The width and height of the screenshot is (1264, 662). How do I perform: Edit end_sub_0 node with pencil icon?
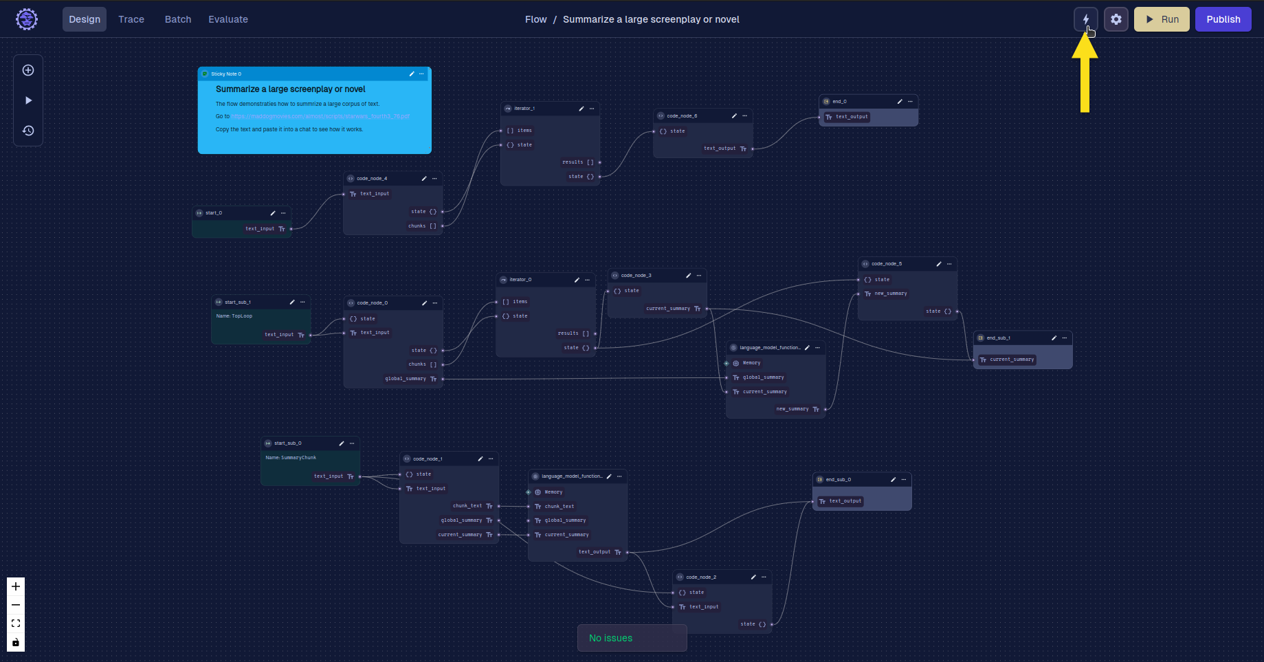click(893, 480)
